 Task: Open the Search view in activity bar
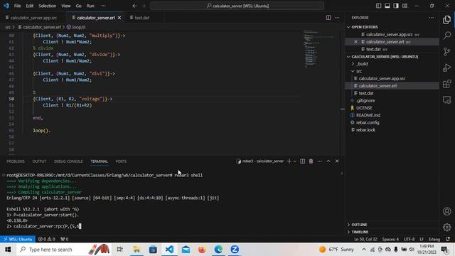pos(447,36)
